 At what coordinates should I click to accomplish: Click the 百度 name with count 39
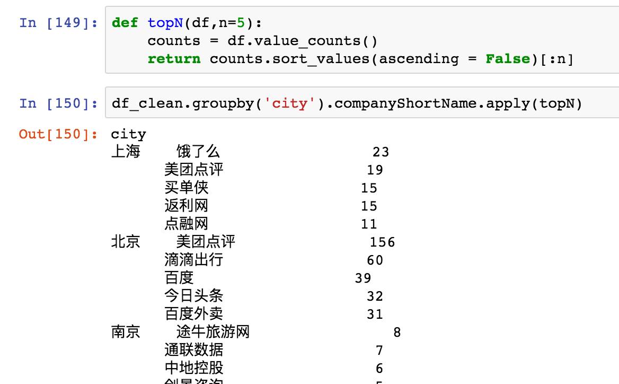pos(179,278)
